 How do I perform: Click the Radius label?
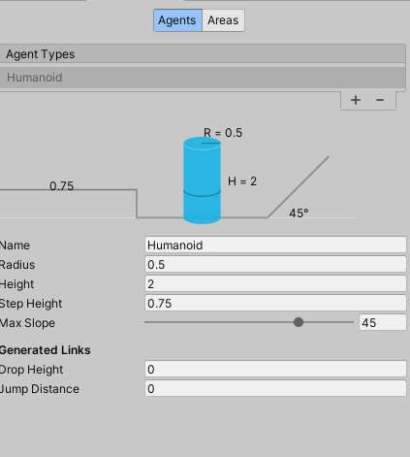pyautogui.click(x=17, y=265)
